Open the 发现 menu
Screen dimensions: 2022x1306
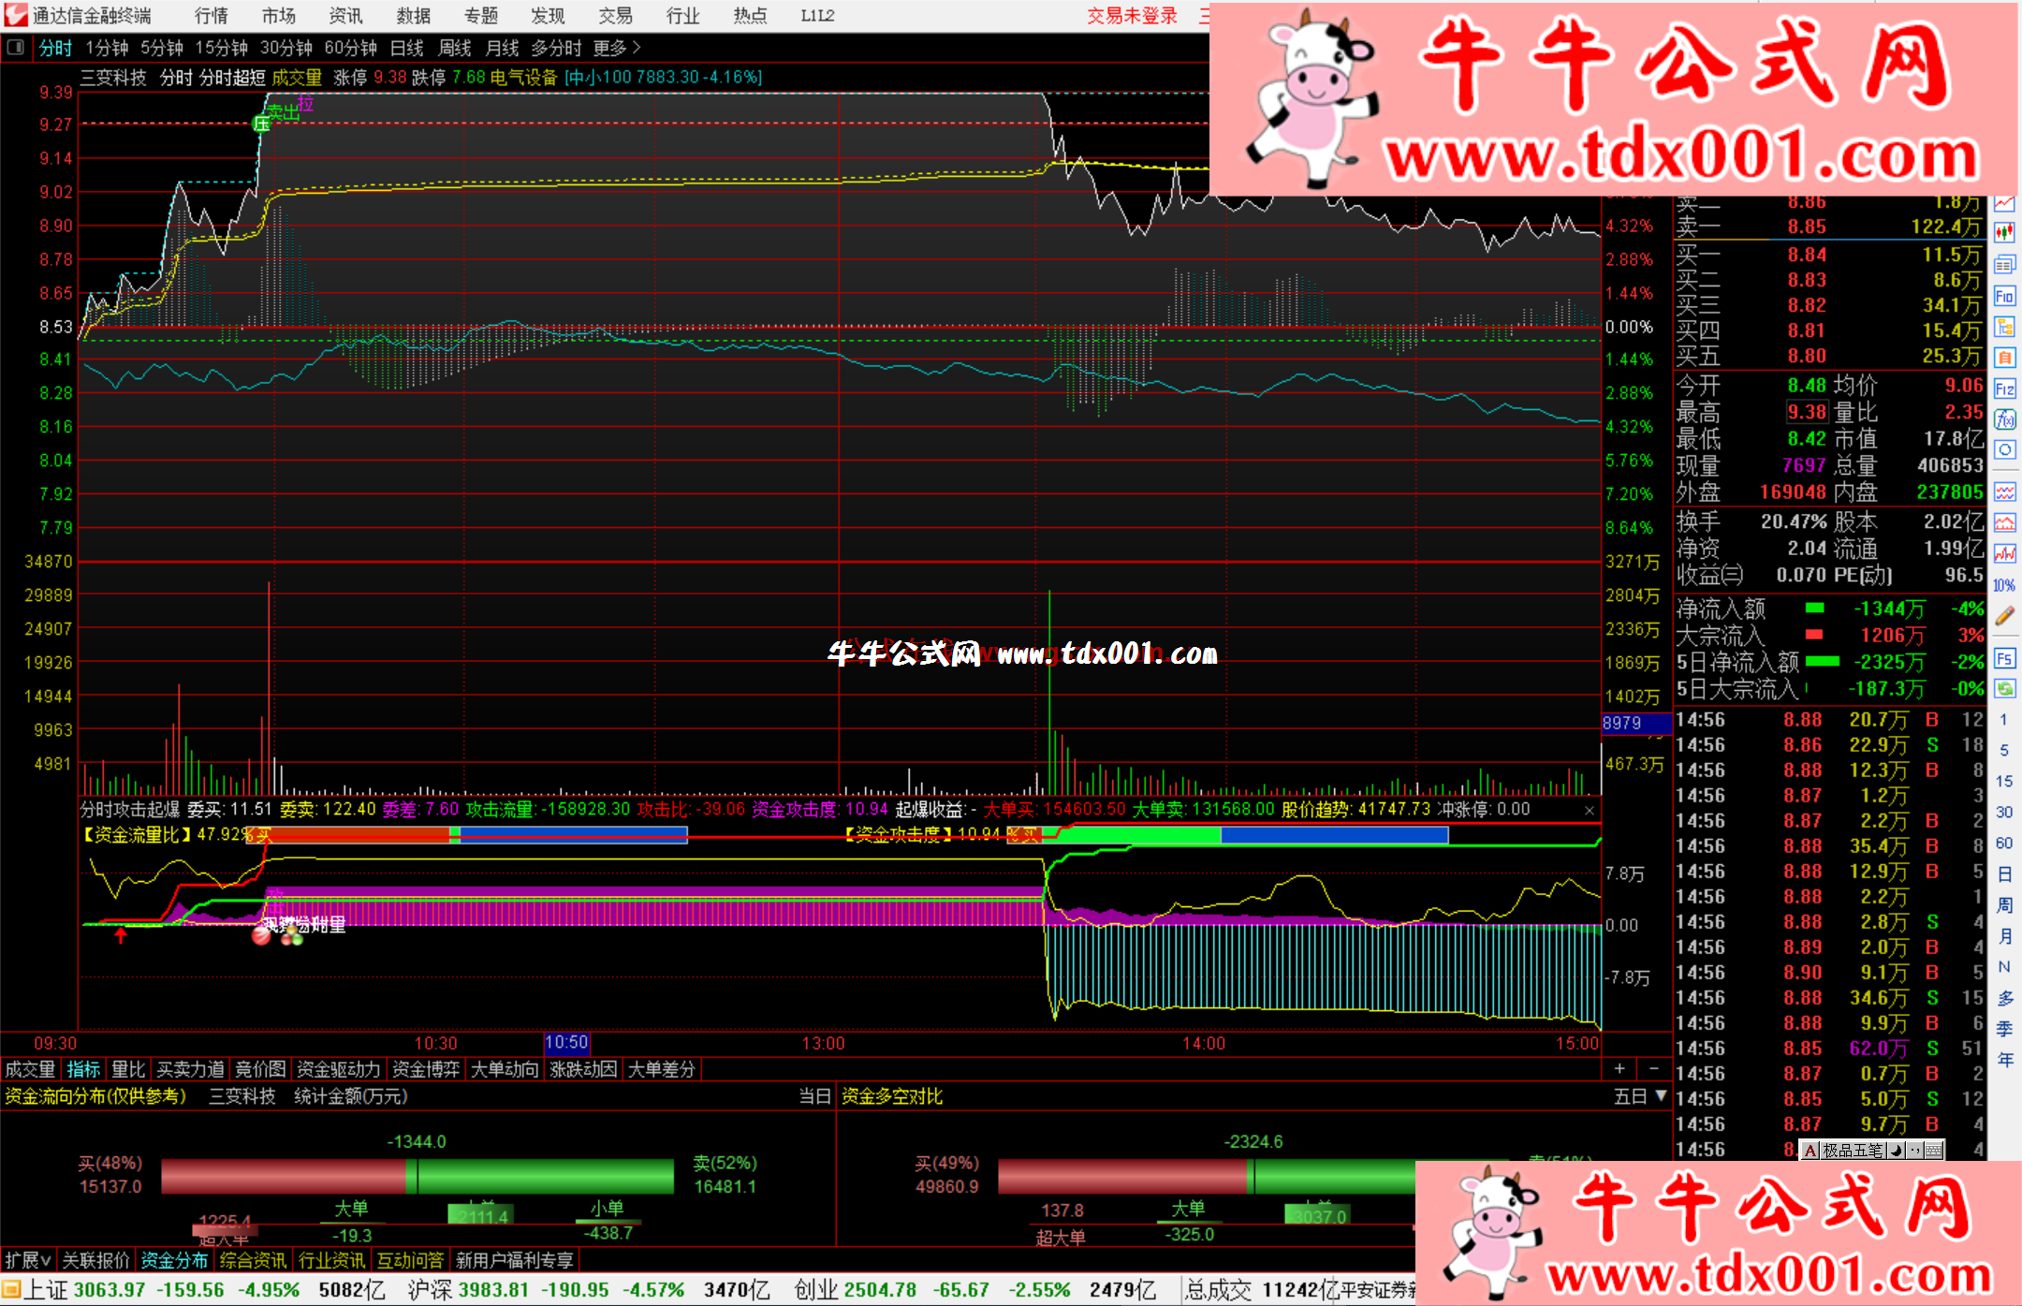(x=548, y=16)
